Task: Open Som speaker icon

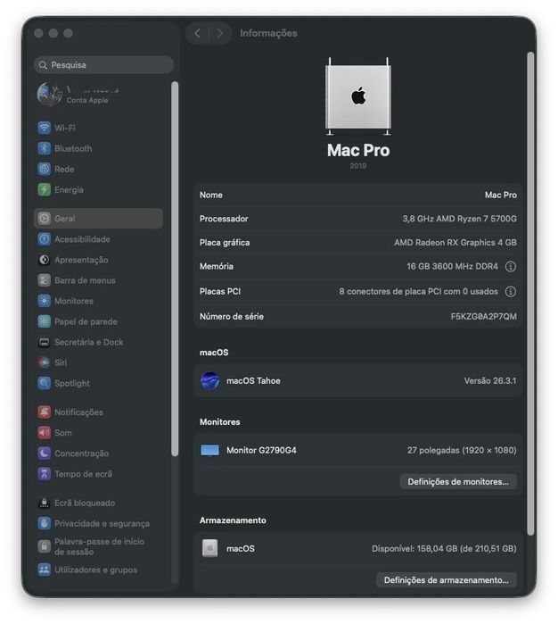Action: pyautogui.click(x=44, y=433)
